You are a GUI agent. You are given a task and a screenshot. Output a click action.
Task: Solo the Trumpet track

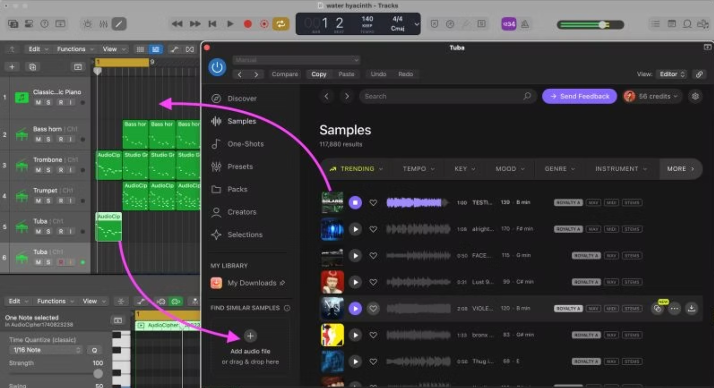(48, 201)
